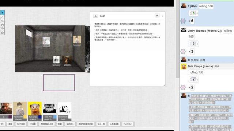
Task: Click the "Tula Cropa (Lanca):" name in chat
Action: (201, 66)
